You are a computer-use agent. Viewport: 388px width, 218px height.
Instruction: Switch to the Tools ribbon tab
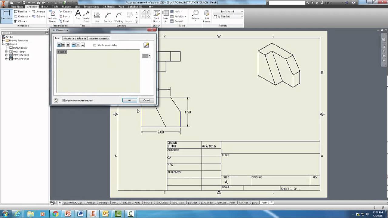pyautogui.click(x=55, y=6)
